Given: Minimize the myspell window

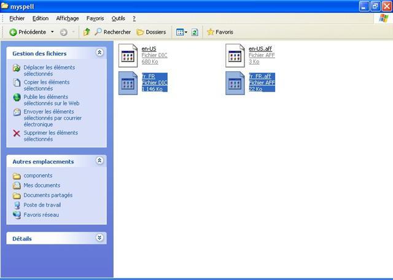Looking at the screenshot, I should click(x=364, y=6).
